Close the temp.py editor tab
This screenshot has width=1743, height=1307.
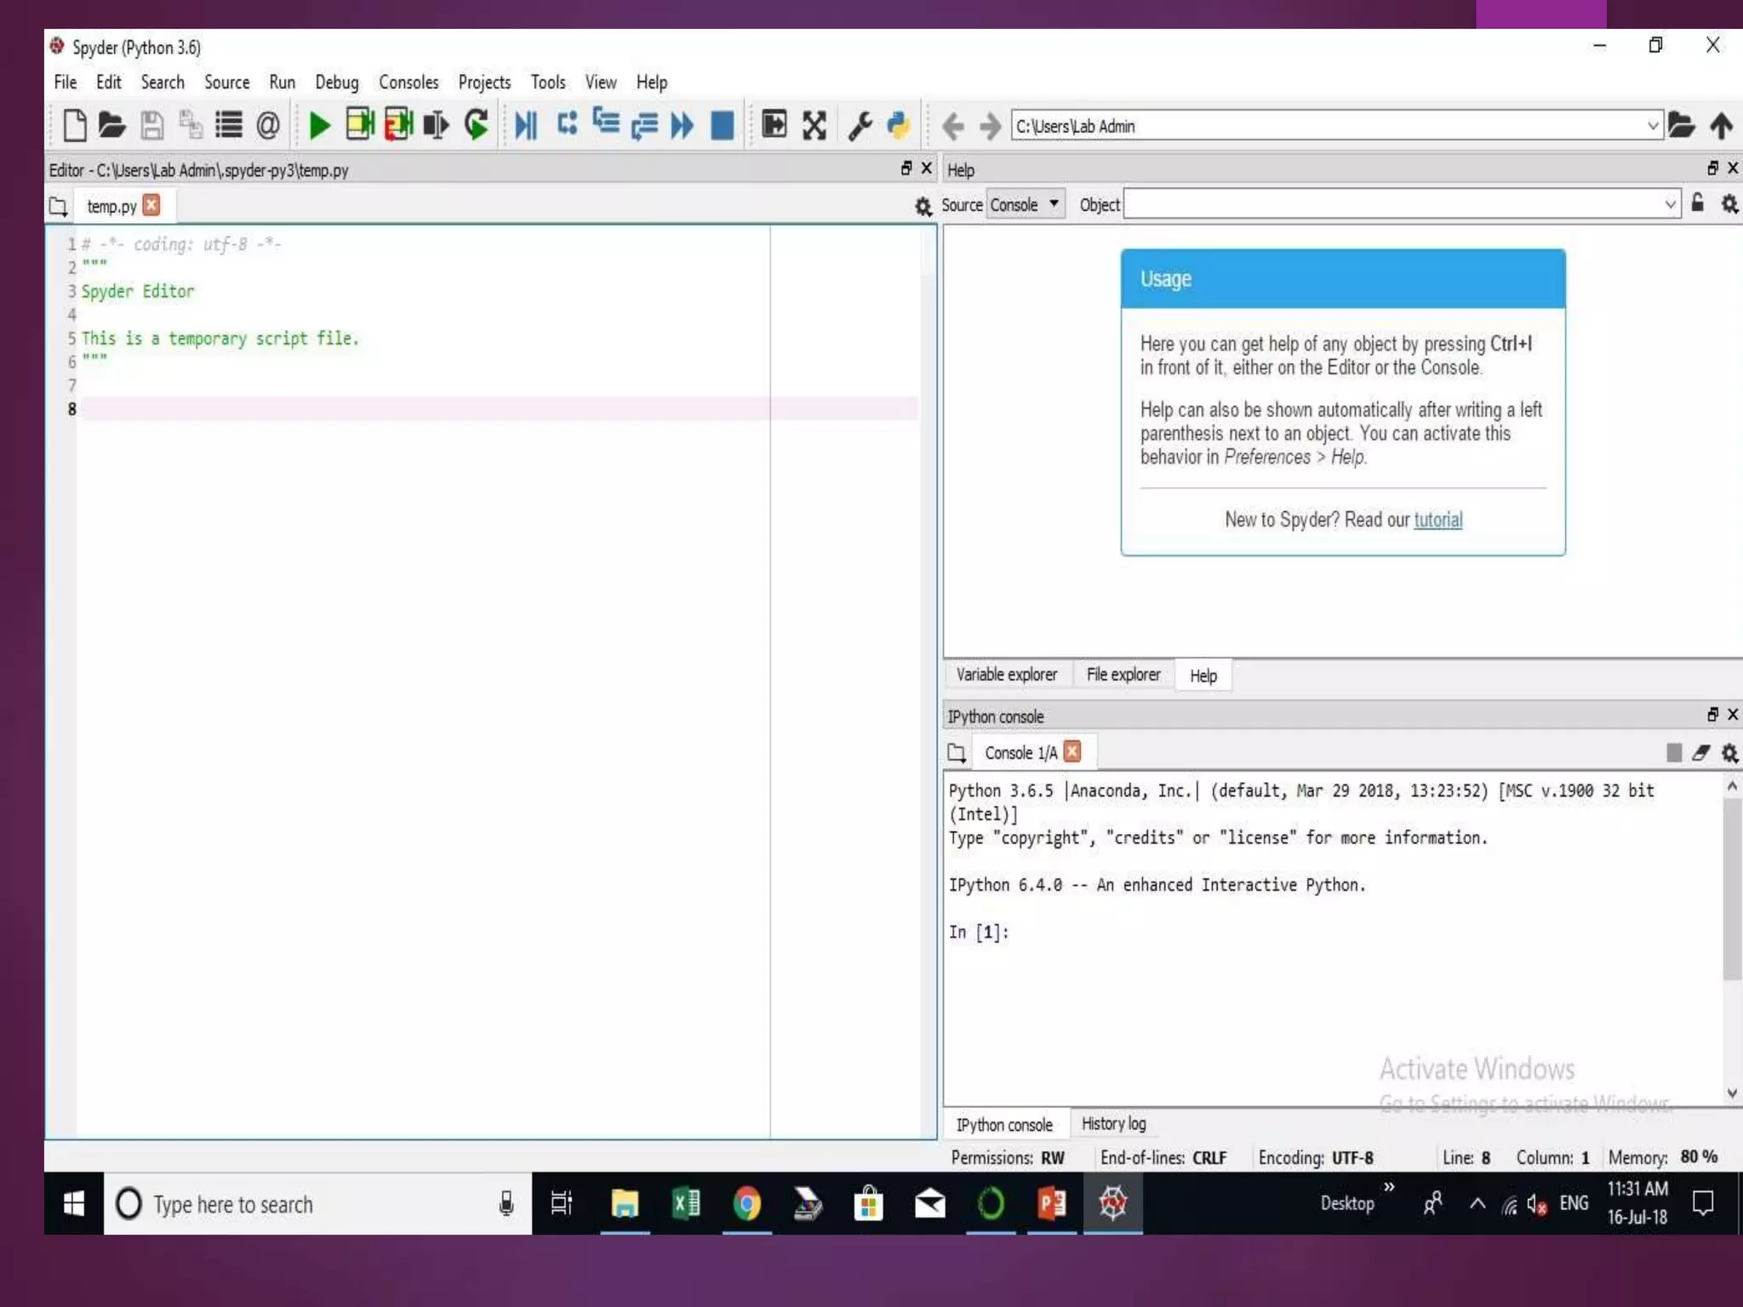151,205
